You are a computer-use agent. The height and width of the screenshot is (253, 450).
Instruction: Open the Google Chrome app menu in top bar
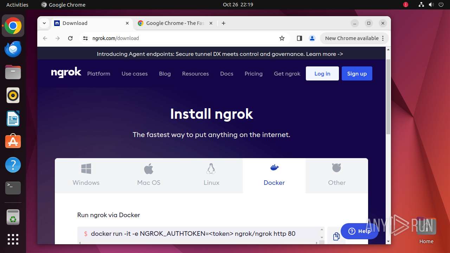[63, 5]
